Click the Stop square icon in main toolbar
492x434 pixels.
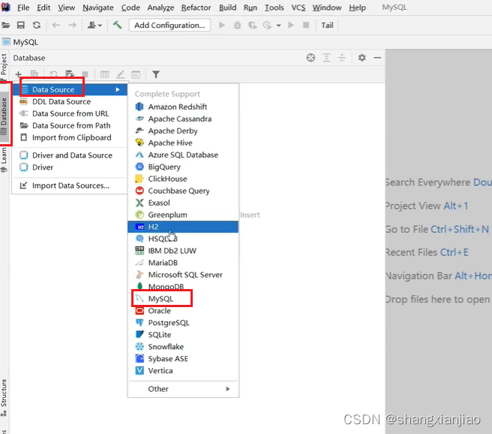(x=306, y=25)
